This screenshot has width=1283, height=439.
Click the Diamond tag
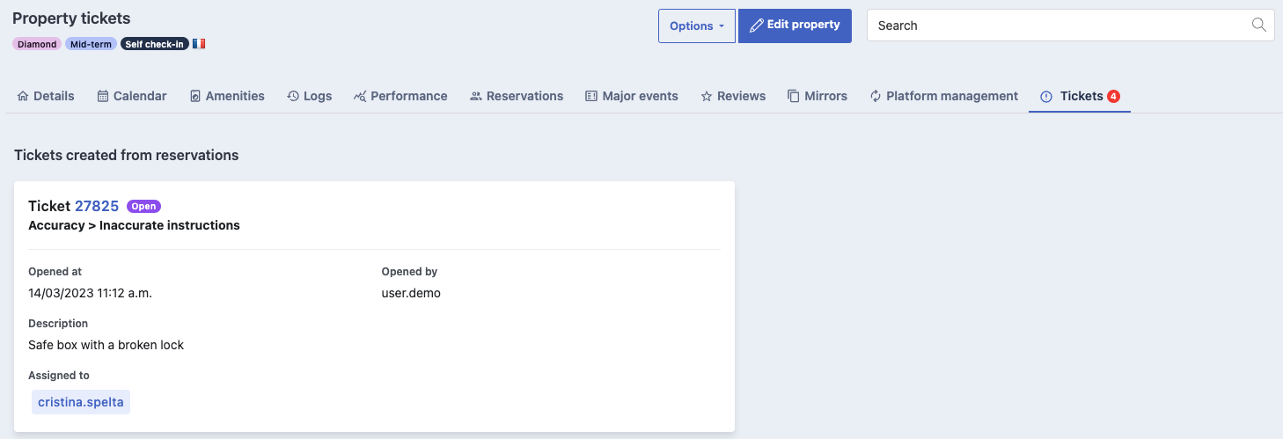tap(37, 44)
